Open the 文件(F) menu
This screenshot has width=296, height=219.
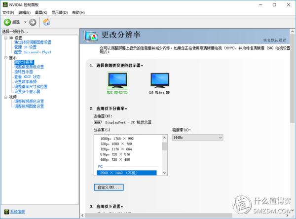8,12
